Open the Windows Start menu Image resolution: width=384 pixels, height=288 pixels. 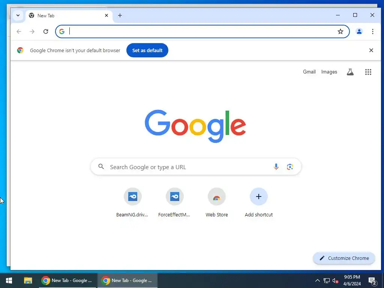pos(9,280)
